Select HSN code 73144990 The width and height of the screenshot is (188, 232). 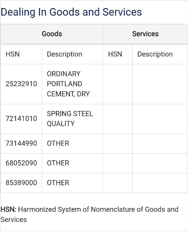click(21, 143)
